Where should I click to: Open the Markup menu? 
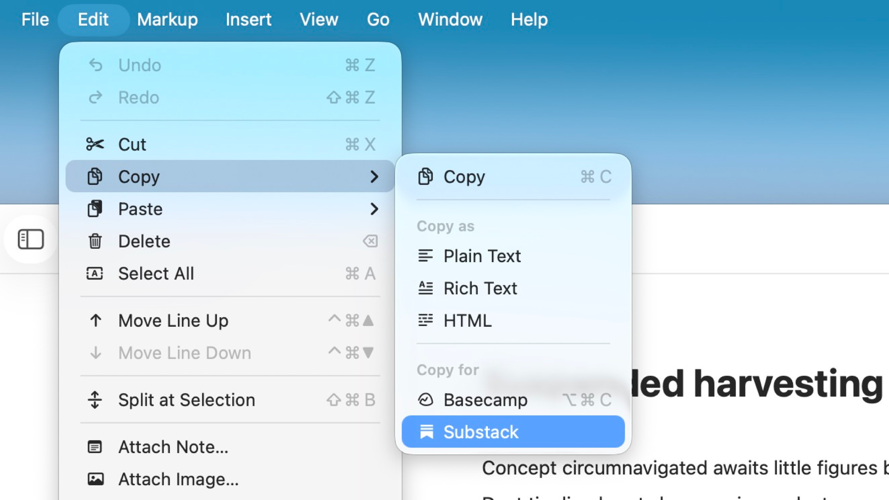167,19
